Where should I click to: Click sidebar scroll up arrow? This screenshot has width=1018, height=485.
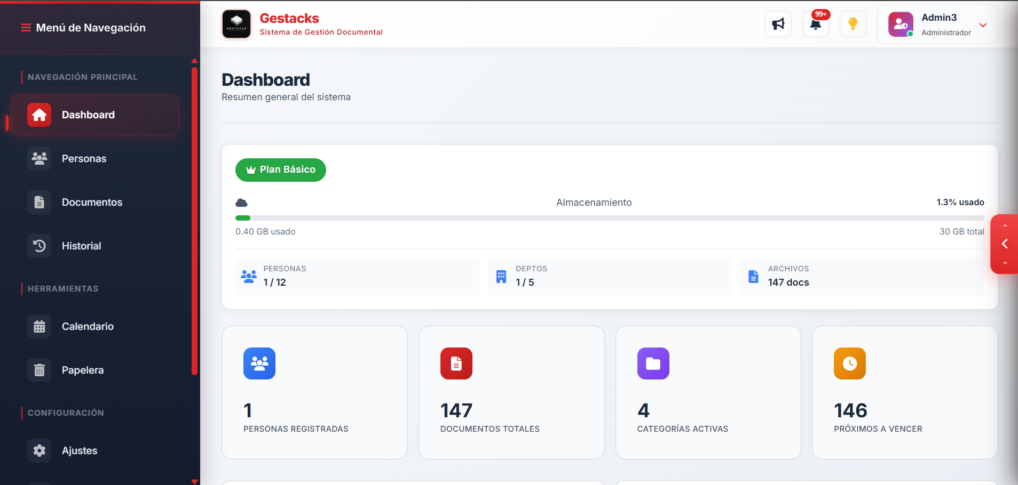pyautogui.click(x=194, y=61)
